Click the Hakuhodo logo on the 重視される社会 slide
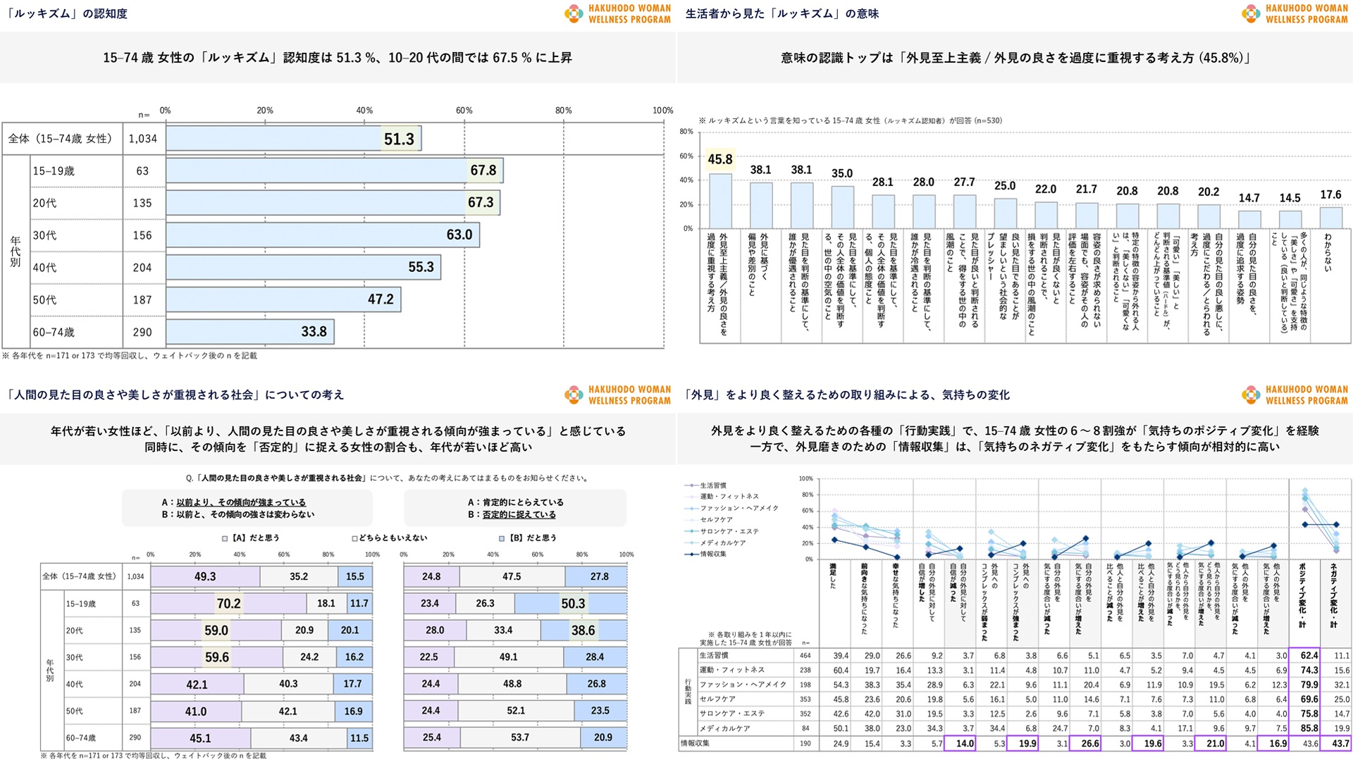The width and height of the screenshot is (1353, 761). pyautogui.click(x=618, y=395)
